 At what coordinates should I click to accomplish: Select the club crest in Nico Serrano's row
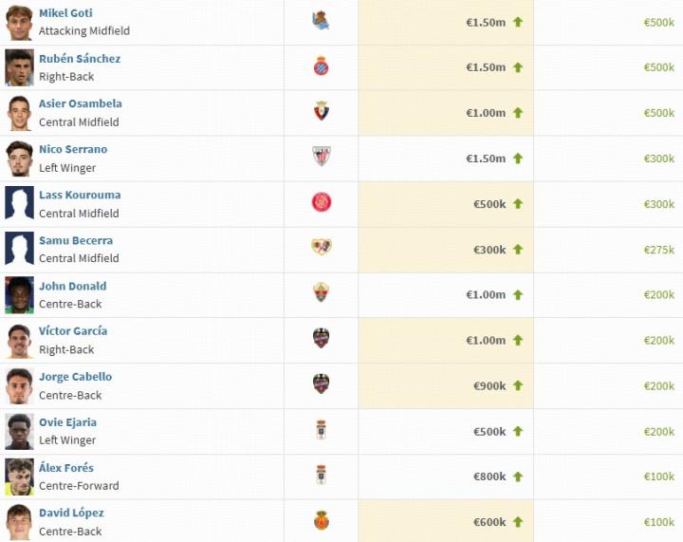pos(321,157)
